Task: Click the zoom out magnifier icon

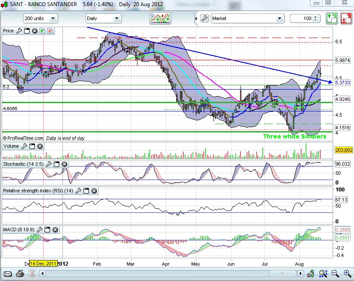Action: click(x=335, y=274)
